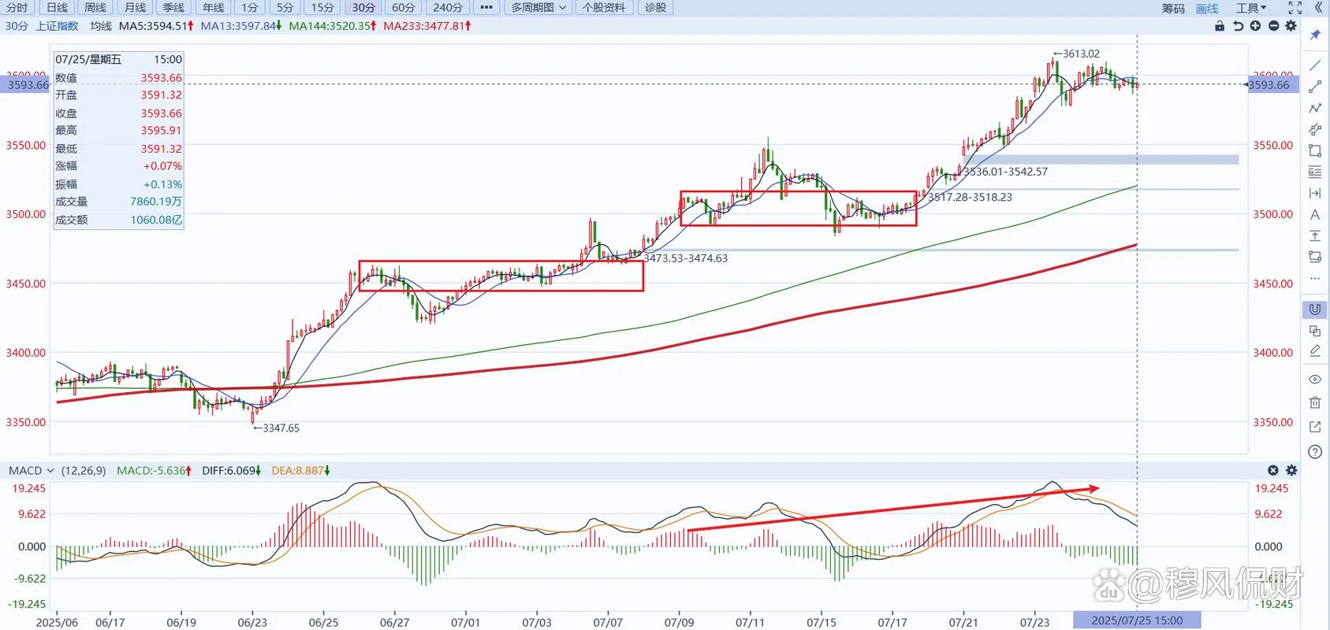Select the labeled rectangle annotation tool
This screenshot has height=630, width=1330.
pos(1315,257)
